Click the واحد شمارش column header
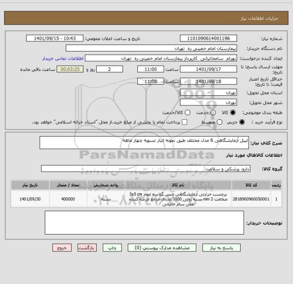 (106, 185)
